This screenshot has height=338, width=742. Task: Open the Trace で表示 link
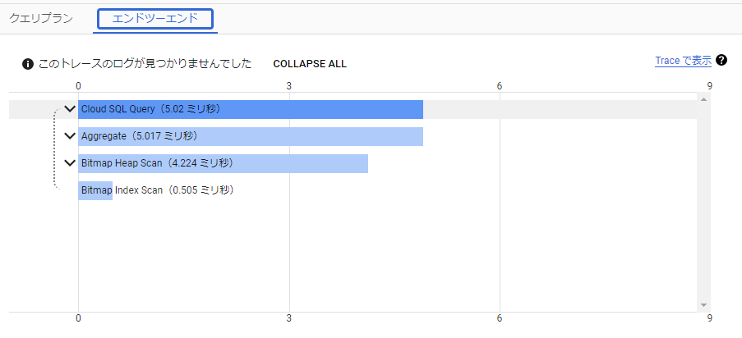click(683, 61)
